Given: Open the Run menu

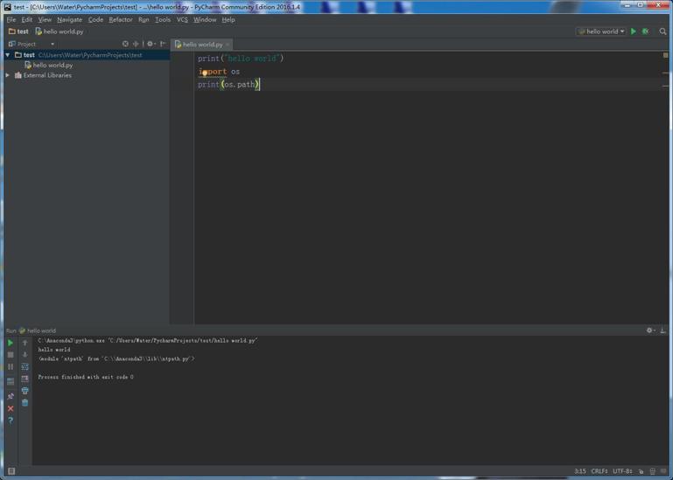Looking at the screenshot, I should [144, 20].
